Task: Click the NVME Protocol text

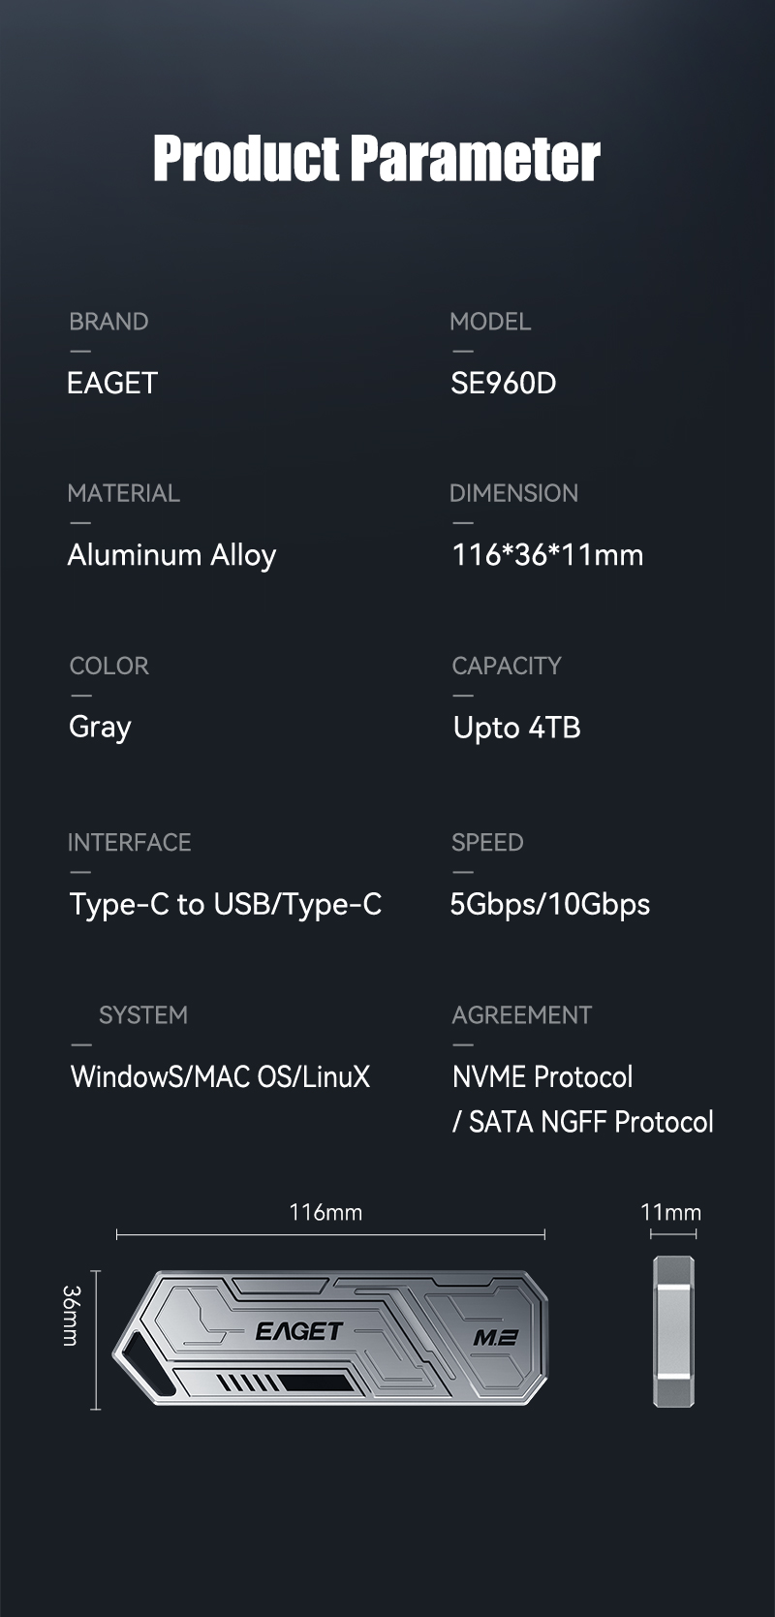Action: 542,1076
